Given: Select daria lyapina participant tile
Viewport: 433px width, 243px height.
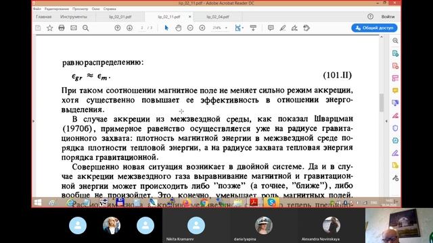Looking at the screenshot, I should coord(263,225).
